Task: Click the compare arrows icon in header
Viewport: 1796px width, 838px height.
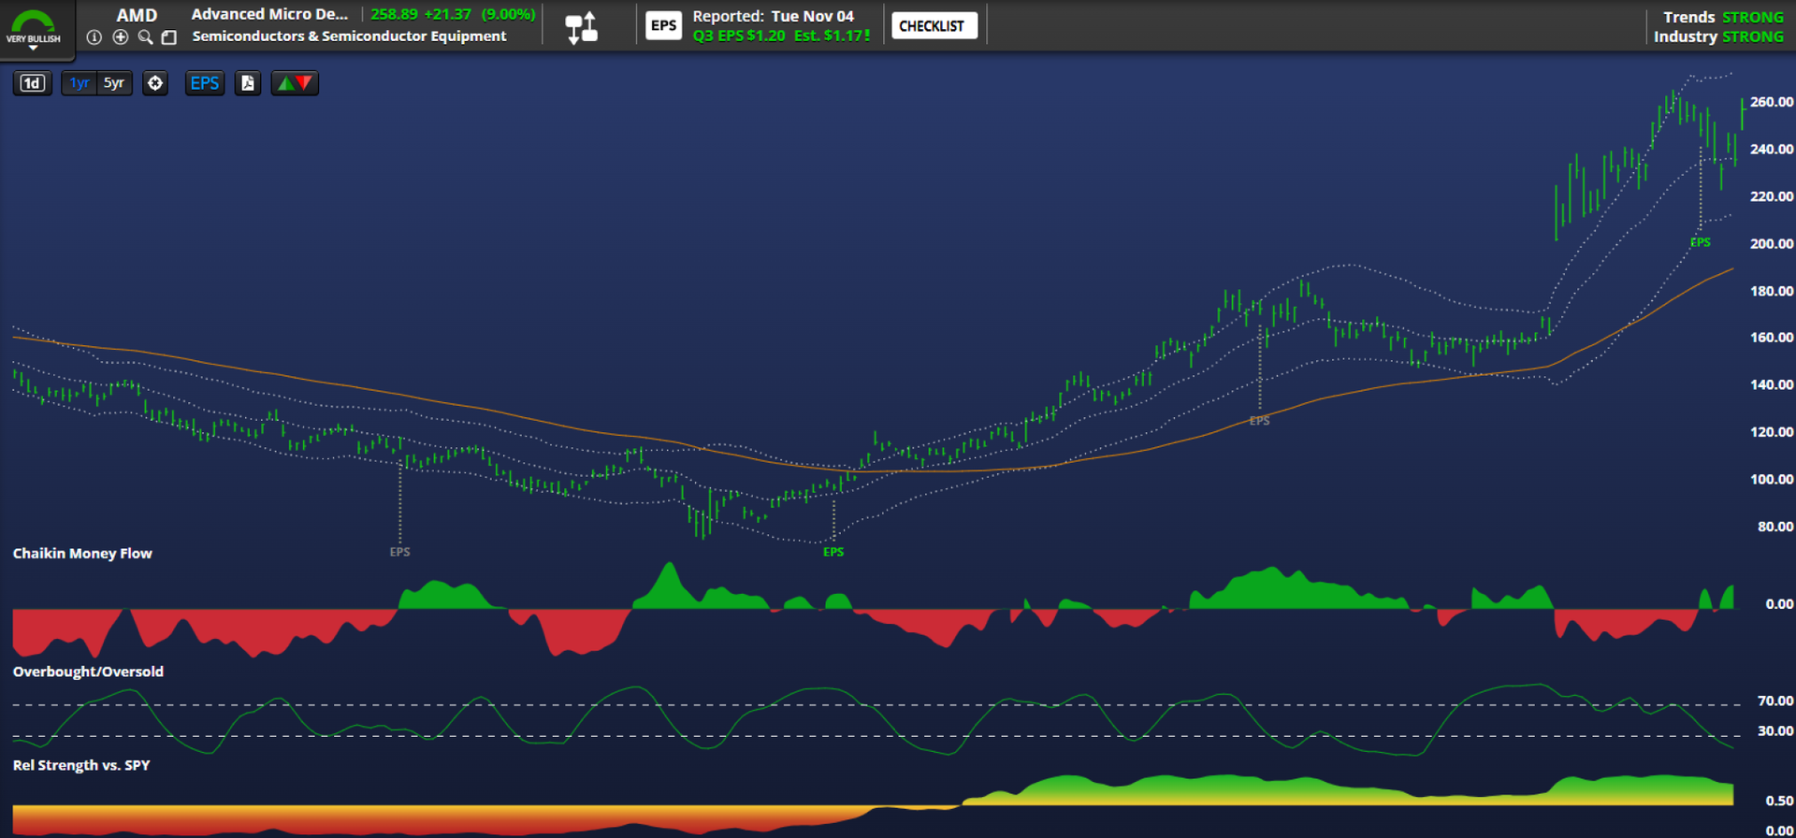Action: tap(581, 27)
